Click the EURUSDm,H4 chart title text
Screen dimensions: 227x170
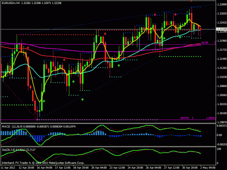pyautogui.click(x=11, y=3)
